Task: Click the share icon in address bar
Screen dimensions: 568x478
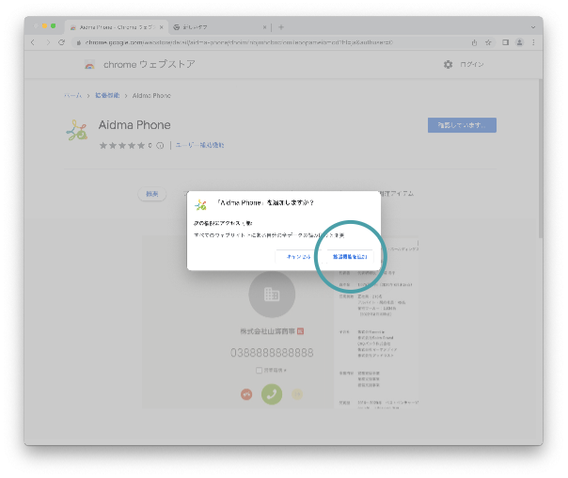Action: pyautogui.click(x=474, y=42)
